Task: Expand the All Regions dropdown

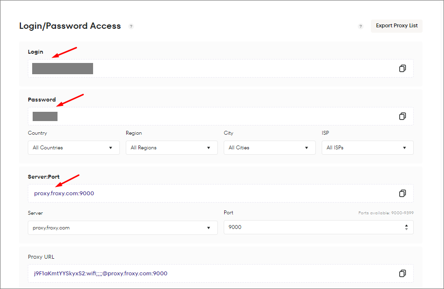Action: click(171, 147)
